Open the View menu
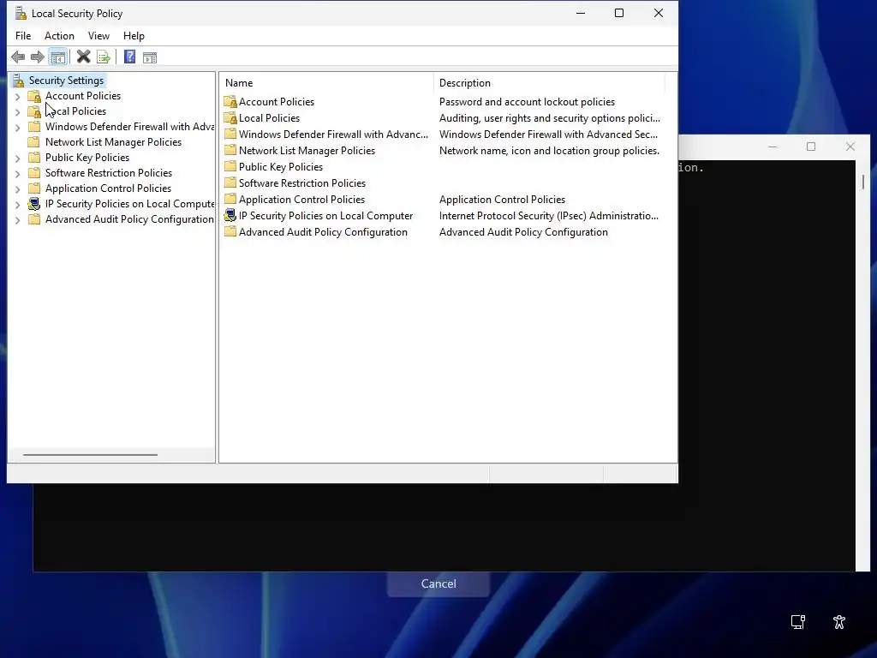Viewport: 877px width, 658px height. pos(98,36)
